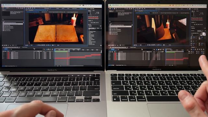
Task: Click Play in the MacBook Air Preview panel
Action: (x=198, y=24)
